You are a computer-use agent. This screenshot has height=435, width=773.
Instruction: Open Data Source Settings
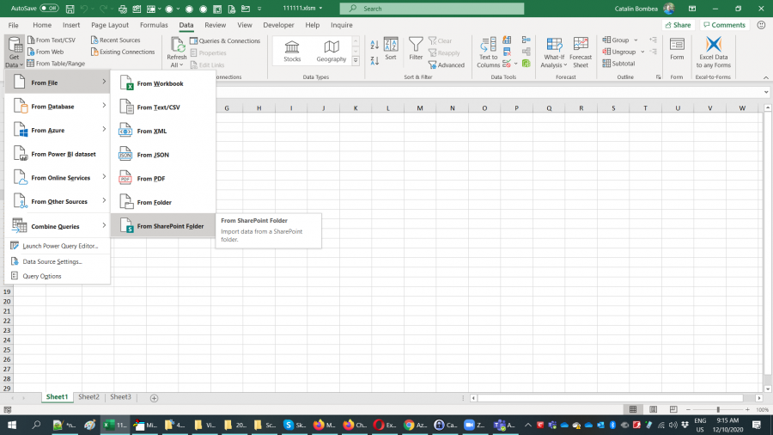pos(58,261)
